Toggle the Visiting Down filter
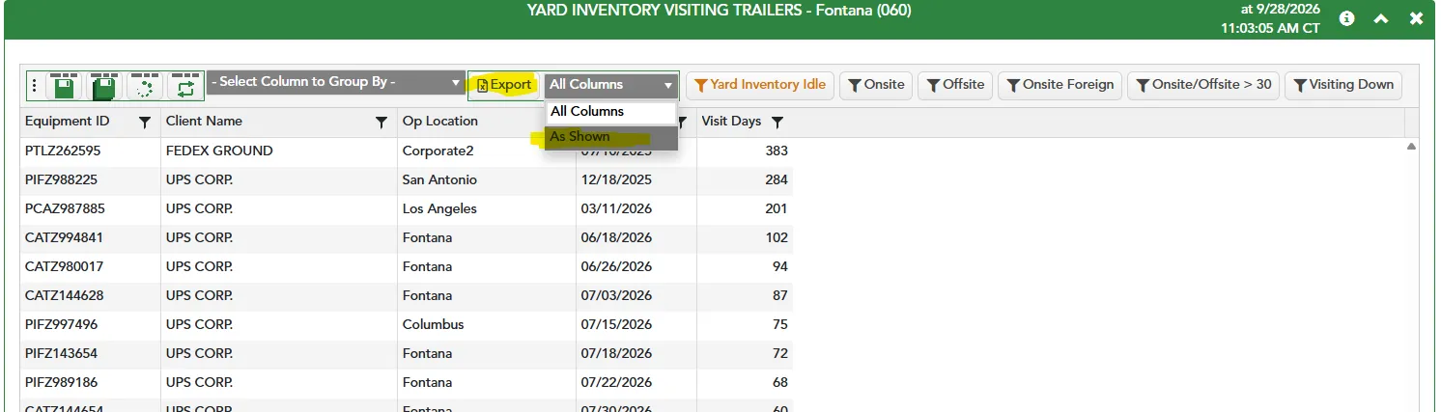1441x412 pixels. tap(1343, 85)
